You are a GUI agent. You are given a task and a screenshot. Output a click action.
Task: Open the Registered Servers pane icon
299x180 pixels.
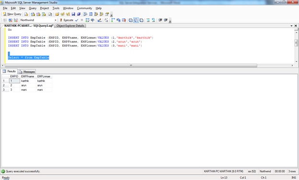[85, 14]
